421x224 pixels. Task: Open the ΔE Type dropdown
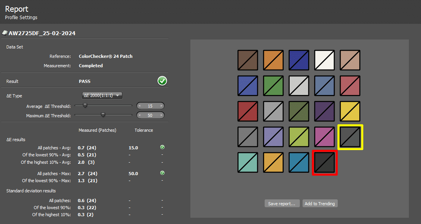tap(102, 95)
